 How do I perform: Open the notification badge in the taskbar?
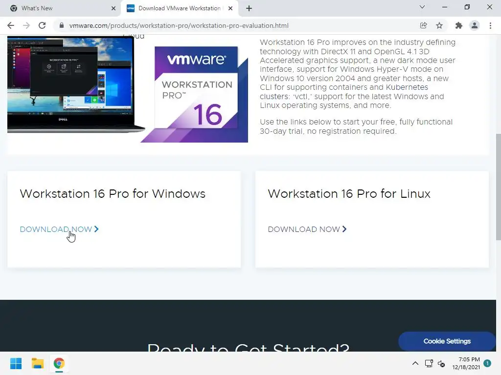(487, 363)
